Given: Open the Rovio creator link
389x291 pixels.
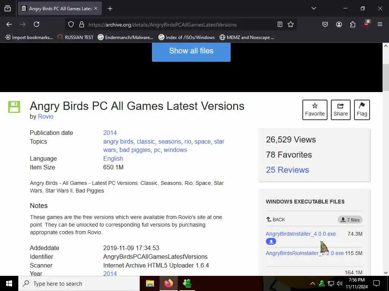Looking at the screenshot, I should coord(46,116).
